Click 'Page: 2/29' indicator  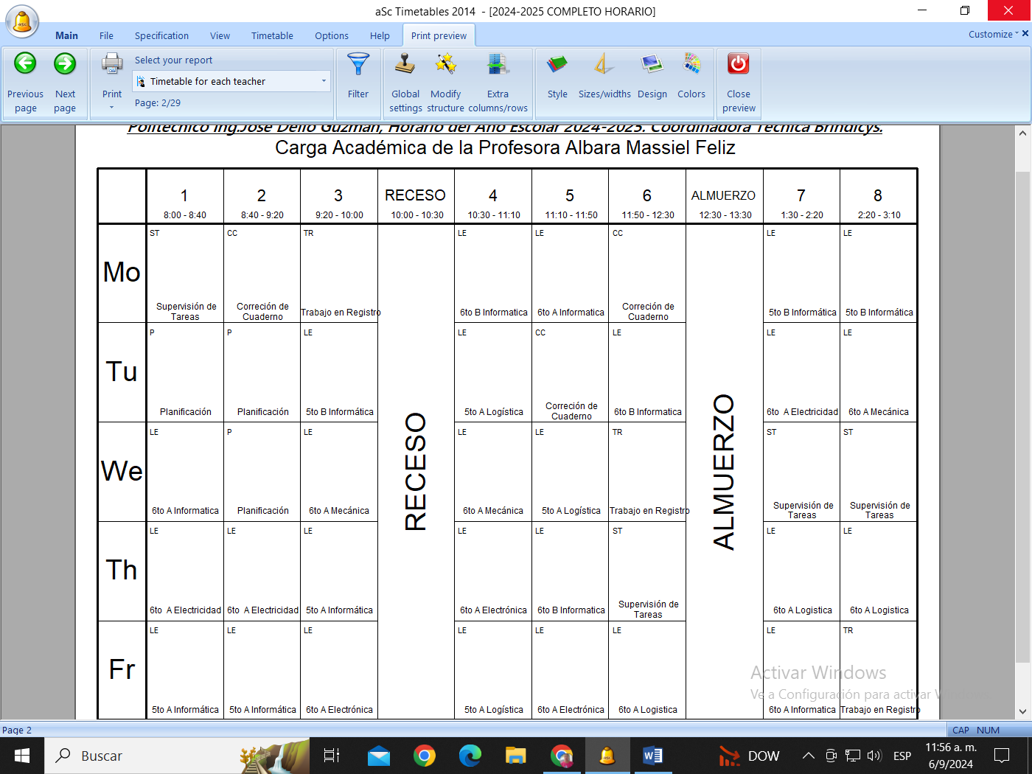click(x=158, y=103)
